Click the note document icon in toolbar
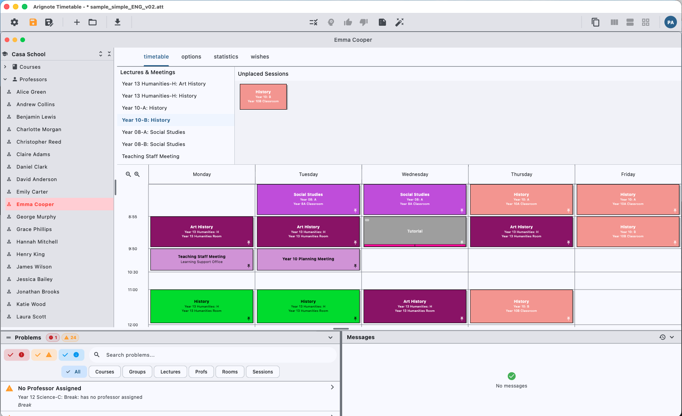This screenshot has height=416, width=682. pos(382,22)
